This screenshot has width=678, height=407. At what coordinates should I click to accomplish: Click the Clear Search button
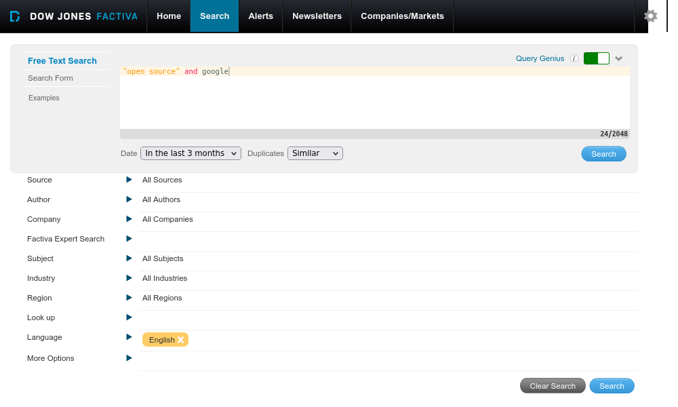coord(553,386)
